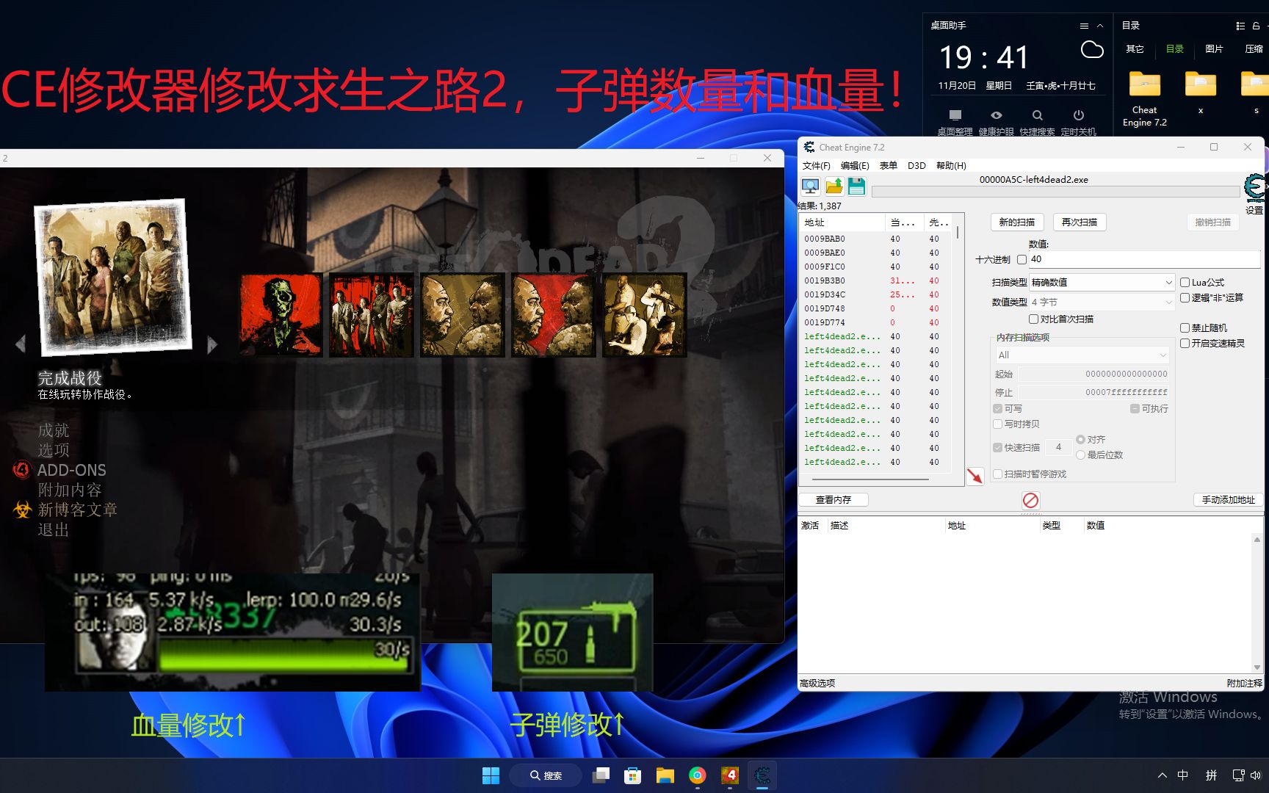Open a cheat table with the folder icon

click(x=834, y=186)
